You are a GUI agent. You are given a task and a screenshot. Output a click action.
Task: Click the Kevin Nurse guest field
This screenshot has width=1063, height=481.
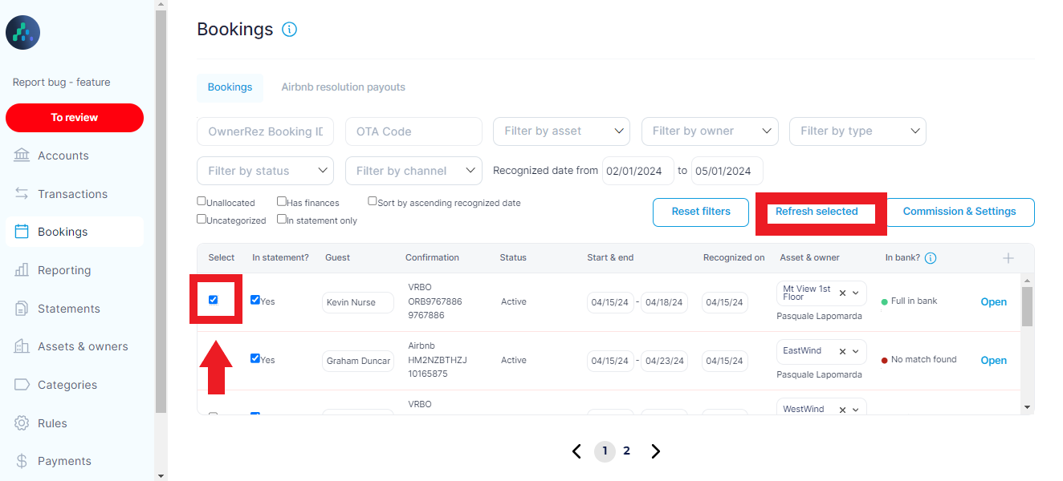358,302
